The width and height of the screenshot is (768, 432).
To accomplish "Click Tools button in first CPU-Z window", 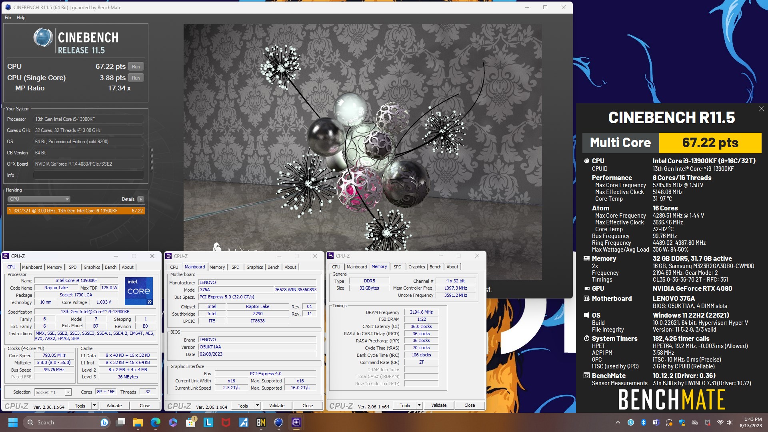I will (x=80, y=406).
